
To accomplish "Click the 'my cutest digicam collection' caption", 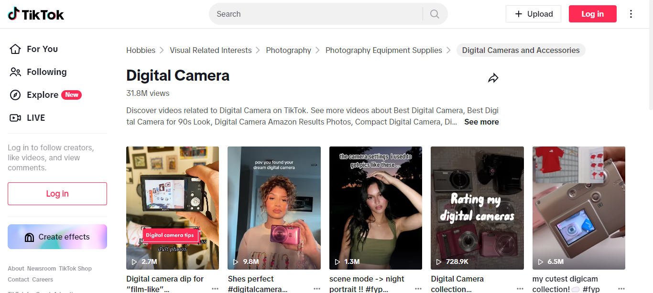I will [566, 284].
